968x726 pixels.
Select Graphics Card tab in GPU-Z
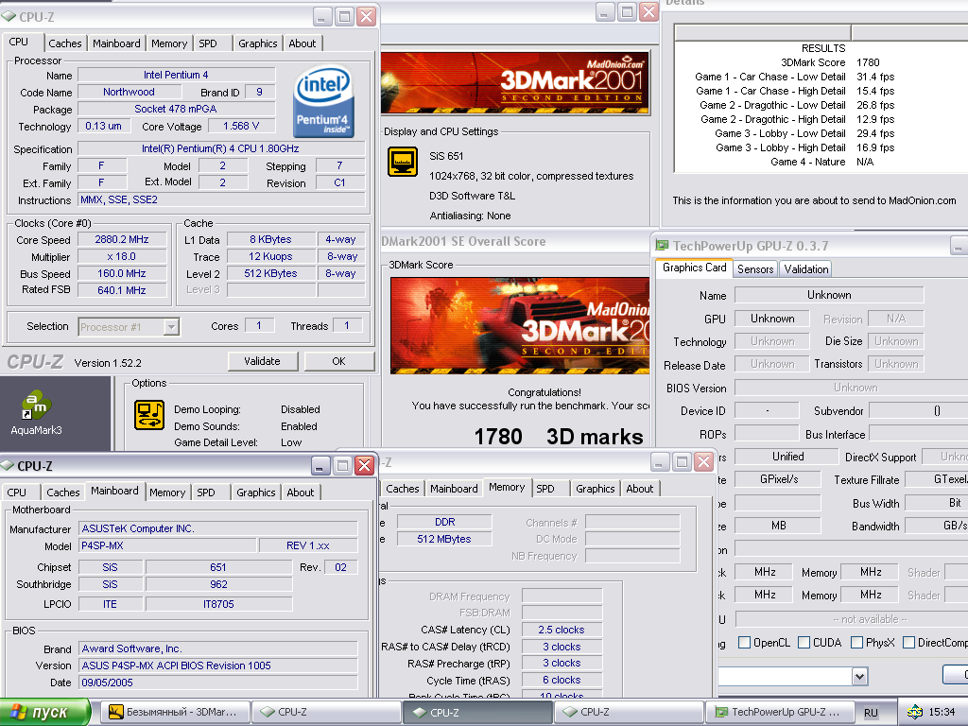695,268
